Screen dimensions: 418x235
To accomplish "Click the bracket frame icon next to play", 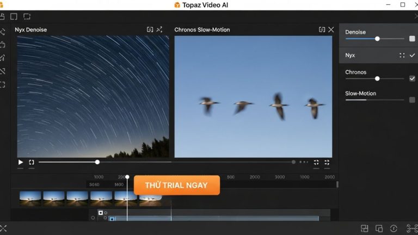I will click(x=32, y=162).
